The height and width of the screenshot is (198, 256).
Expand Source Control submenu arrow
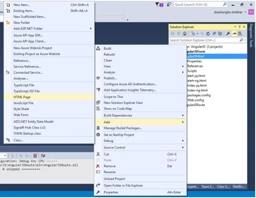pos(183,148)
